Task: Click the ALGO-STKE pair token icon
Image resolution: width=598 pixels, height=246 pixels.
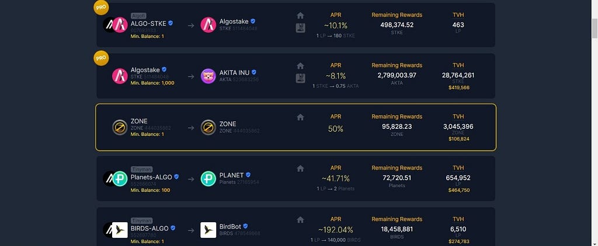Action: [x=115, y=24]
